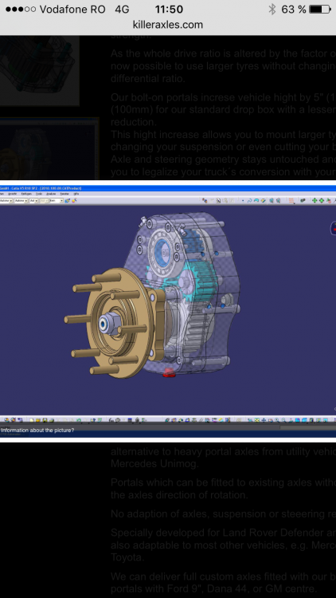Tap the 'Toyota.' text line

pyautogui.click(x=126, y=557)
